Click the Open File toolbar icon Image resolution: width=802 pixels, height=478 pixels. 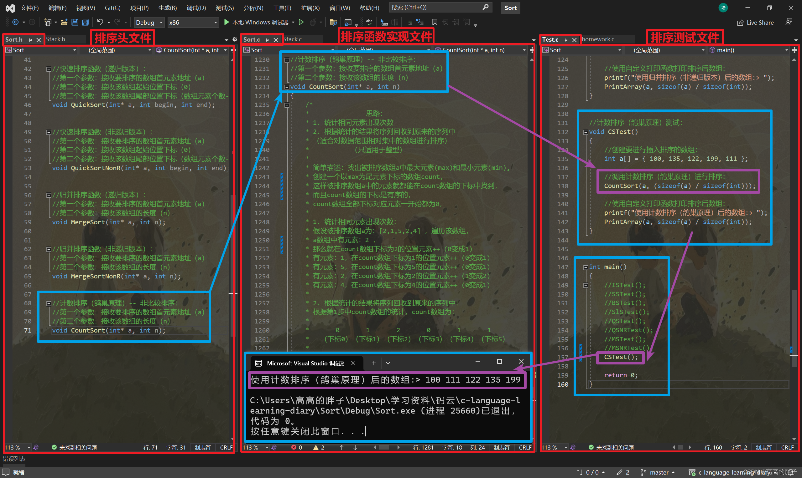tap(64, 22)
